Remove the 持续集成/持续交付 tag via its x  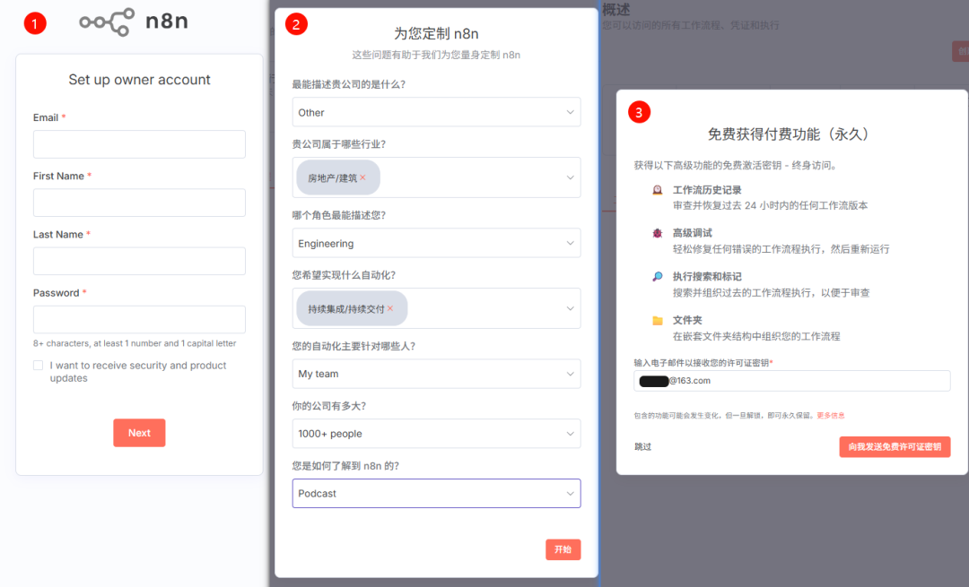[390, 308]
